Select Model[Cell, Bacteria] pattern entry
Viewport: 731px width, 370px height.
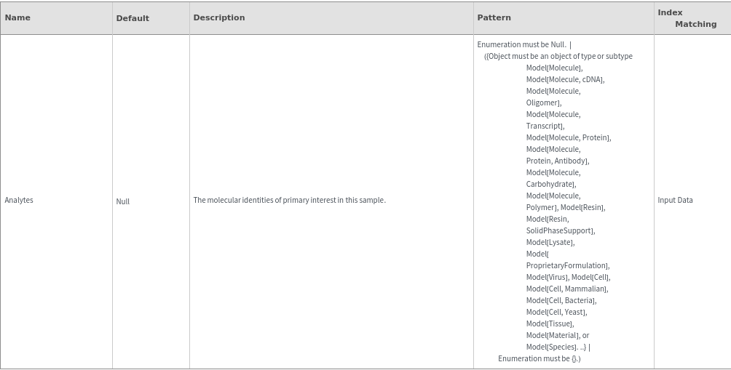[561, 300]
